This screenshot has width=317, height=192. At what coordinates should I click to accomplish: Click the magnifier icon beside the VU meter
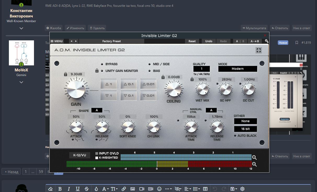click(x=254, y=164)
